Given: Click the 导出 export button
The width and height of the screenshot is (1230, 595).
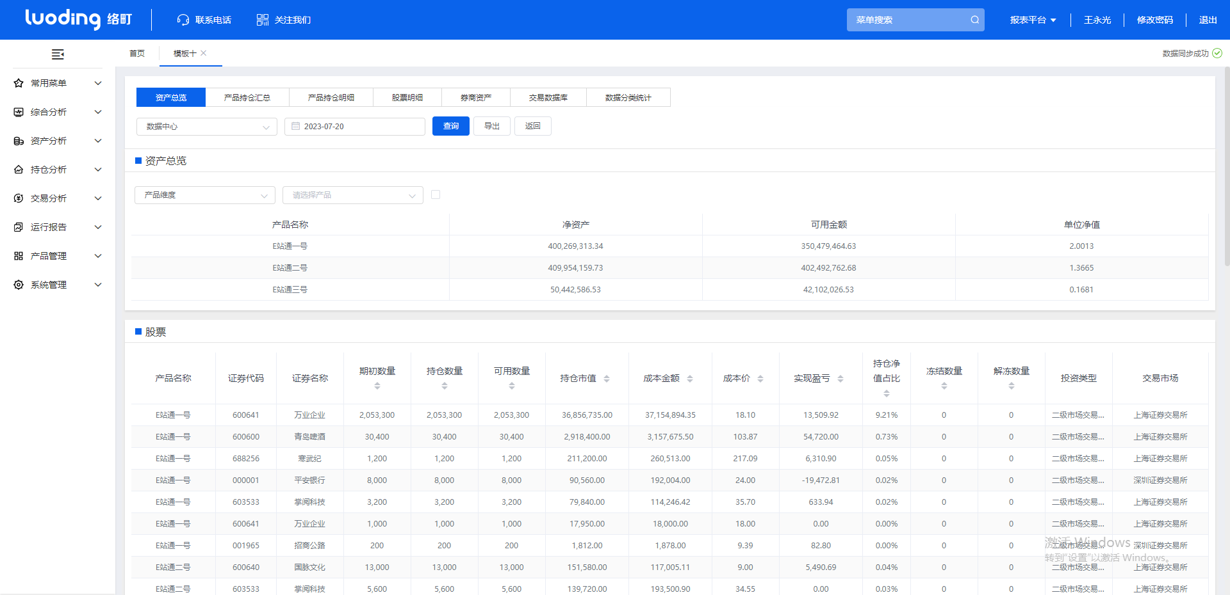Looking at the screenshot, I should coord(492,126).
